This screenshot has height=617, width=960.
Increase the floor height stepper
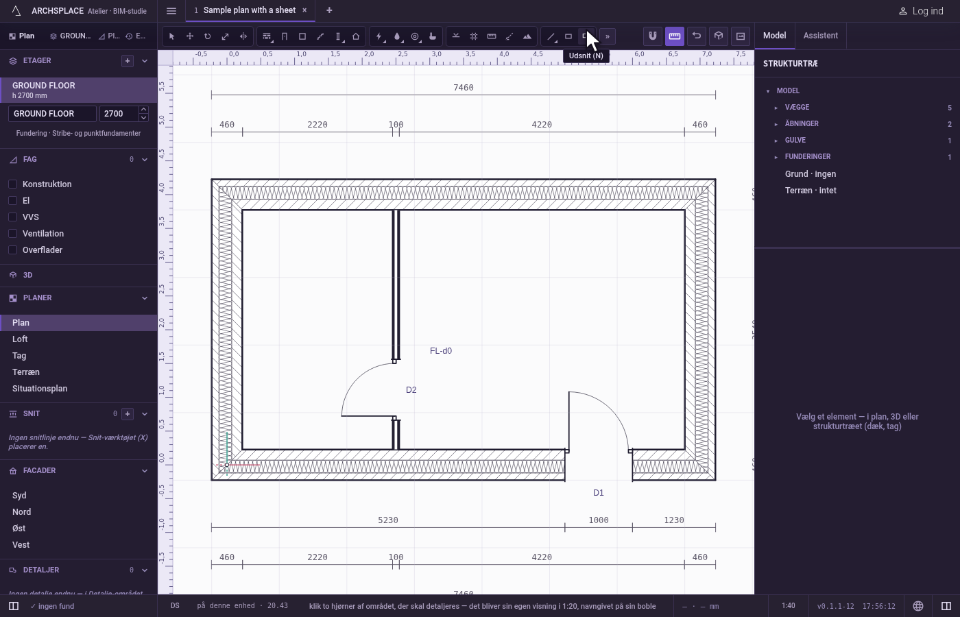[143, 110]
